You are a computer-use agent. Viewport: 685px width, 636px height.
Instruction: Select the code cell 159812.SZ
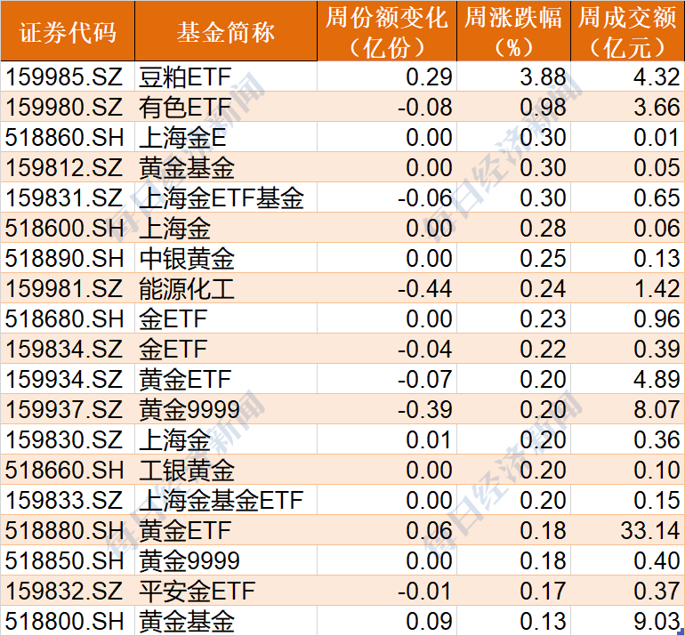pos(68,167)
